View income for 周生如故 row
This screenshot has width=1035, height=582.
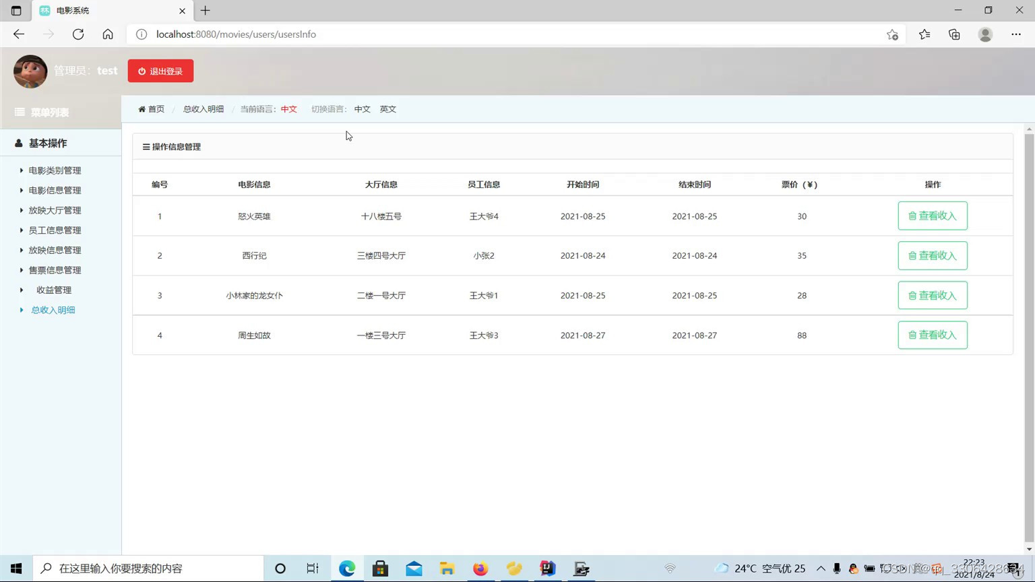click(x=933, y=335)
